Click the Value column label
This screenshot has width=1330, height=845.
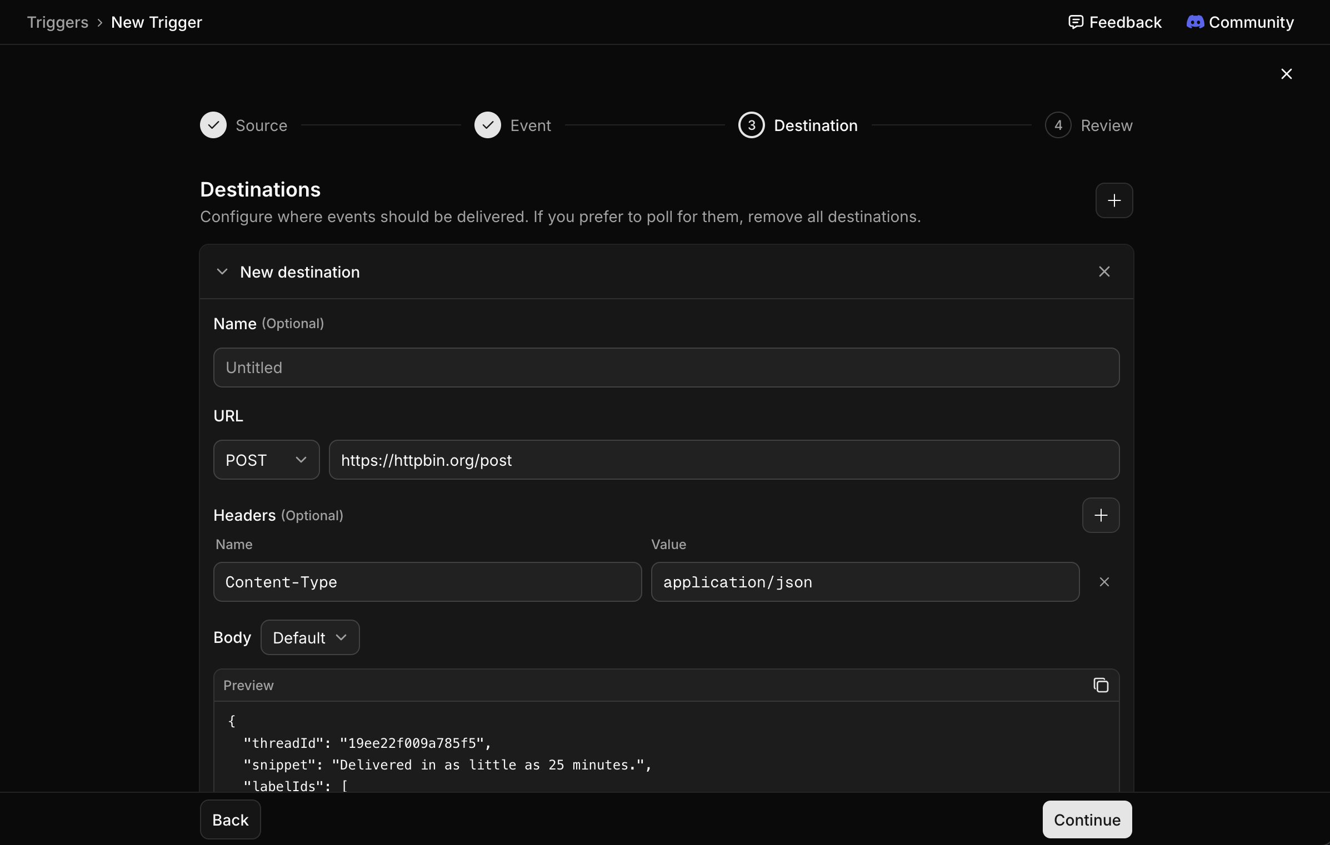point(668,545)
